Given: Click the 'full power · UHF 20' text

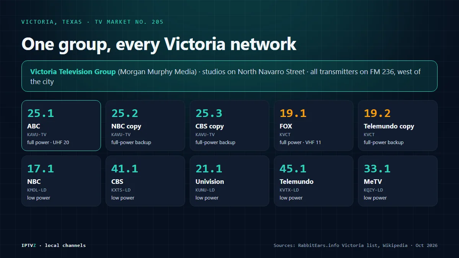Looking at the screenshot, I should pyautogui.click(x=48, y=143).
